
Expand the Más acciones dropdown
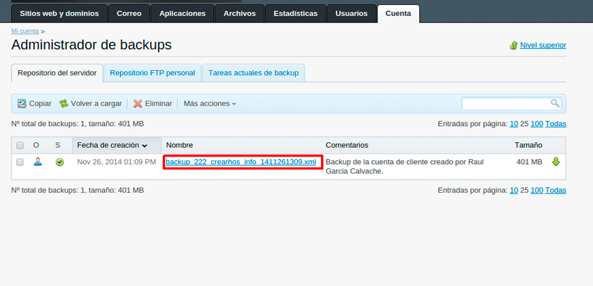click(x=210, y=104)
